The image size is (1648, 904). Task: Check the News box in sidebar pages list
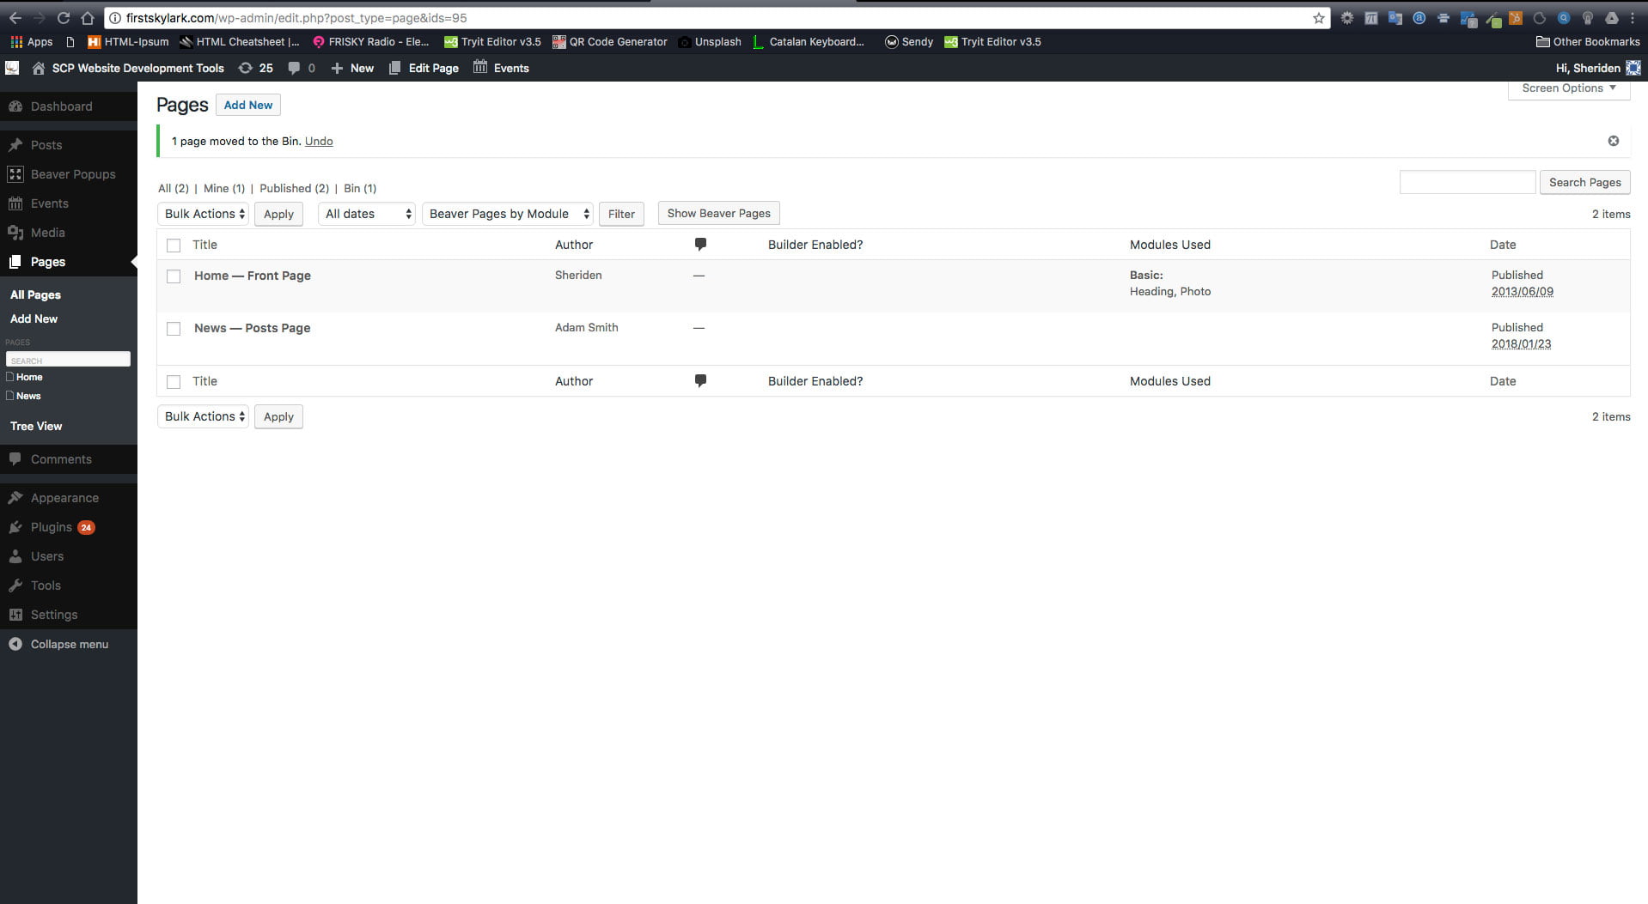point(10,396)
